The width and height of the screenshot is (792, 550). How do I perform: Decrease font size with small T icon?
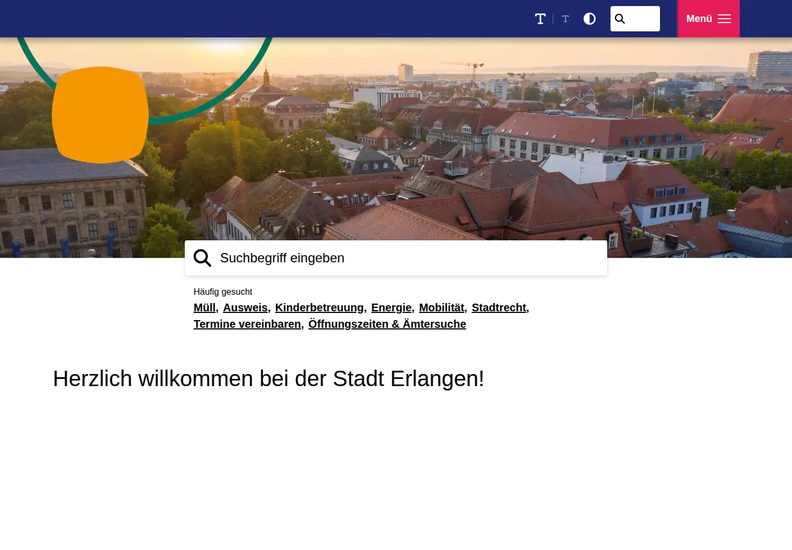tap(565, 19)
